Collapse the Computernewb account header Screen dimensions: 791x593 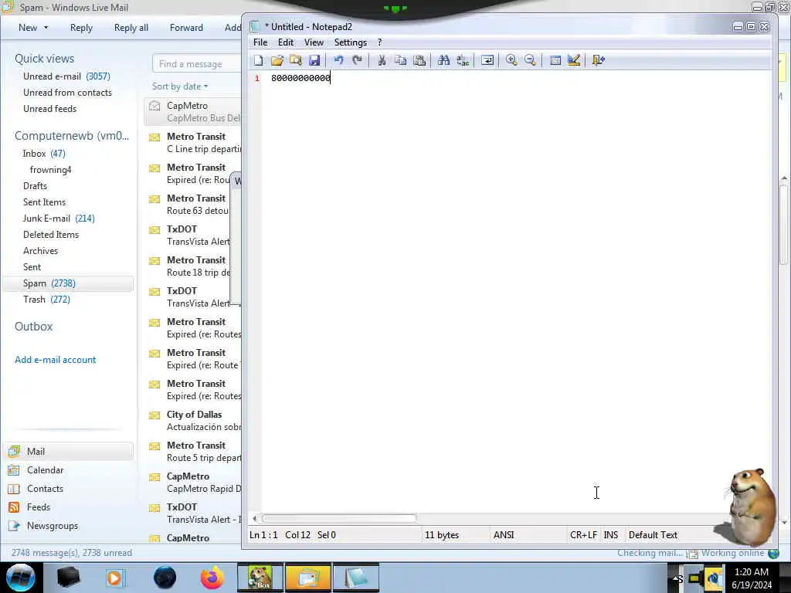point(72,136)
